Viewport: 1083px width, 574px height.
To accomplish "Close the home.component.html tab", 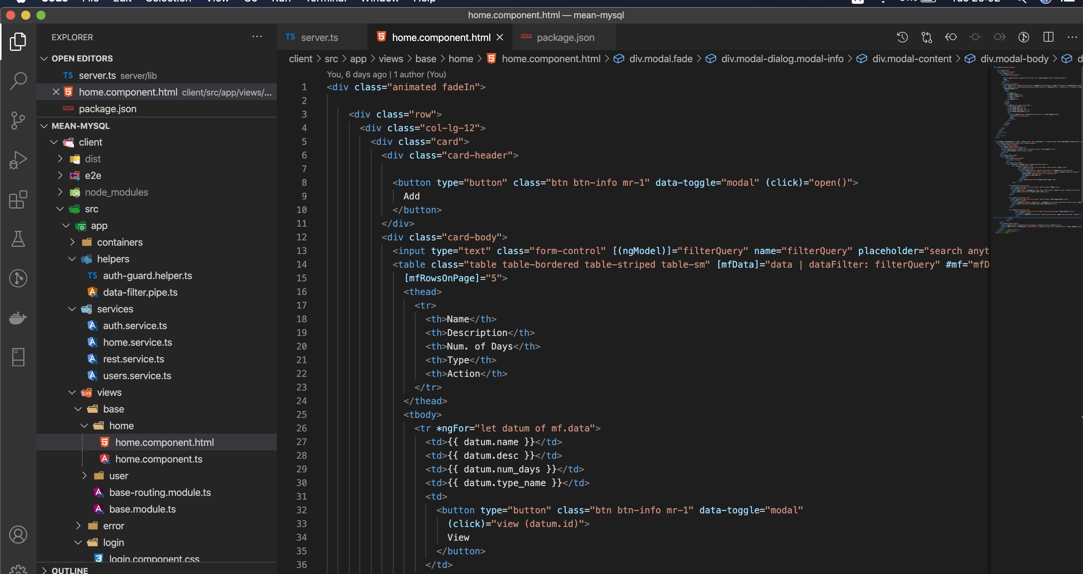I will click(x=500, y=38).
